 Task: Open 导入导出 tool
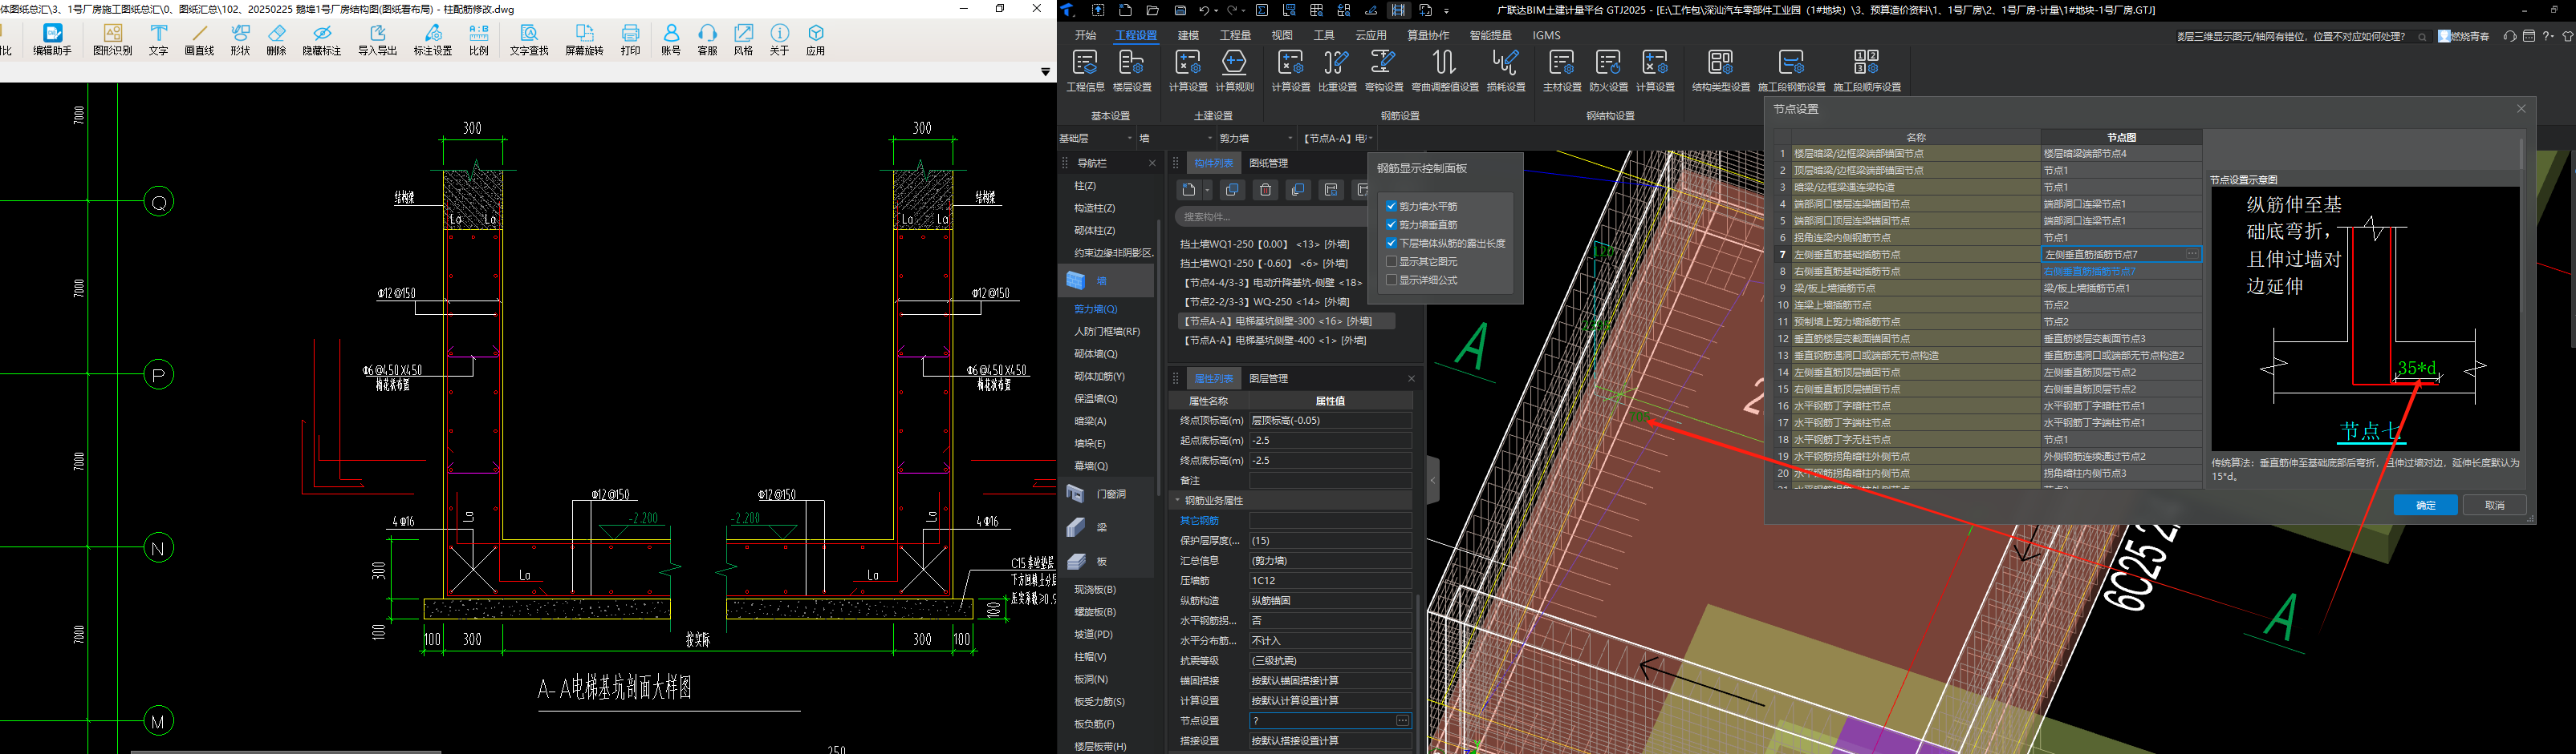[378, 40]
